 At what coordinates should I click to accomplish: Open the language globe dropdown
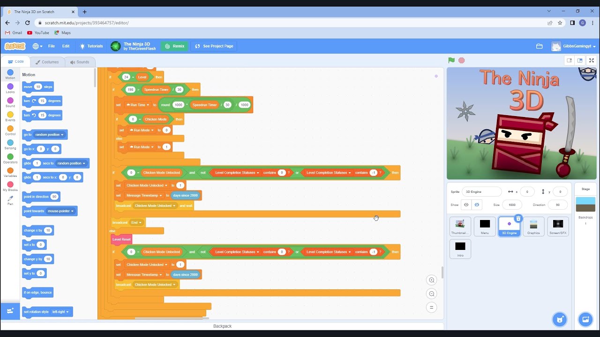37,46
